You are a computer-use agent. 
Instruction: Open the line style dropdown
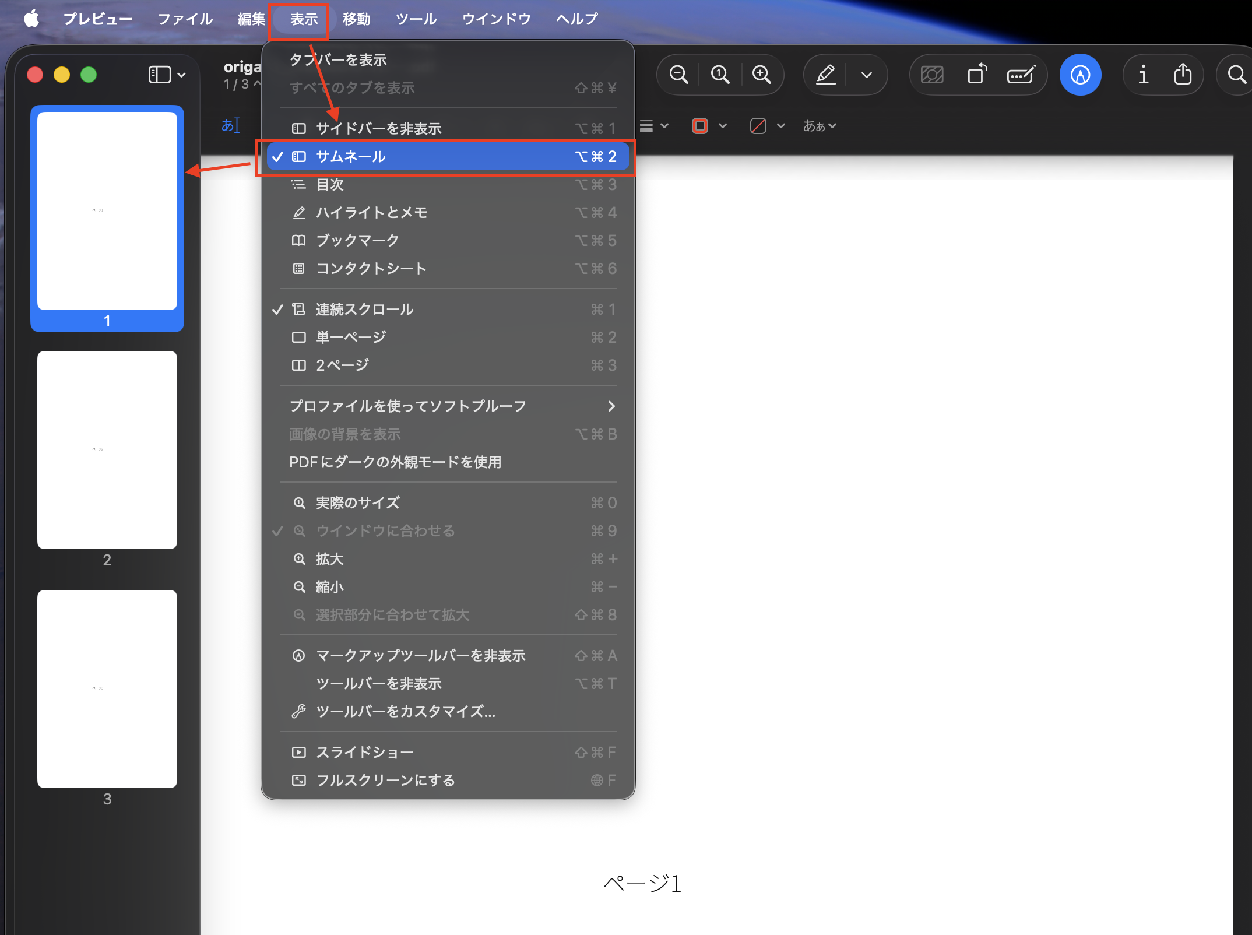pos(653,126)
